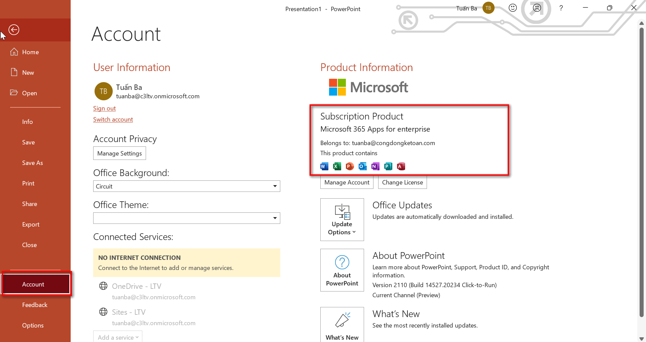Open the Share page
The image size is (646, 342).
35,204
